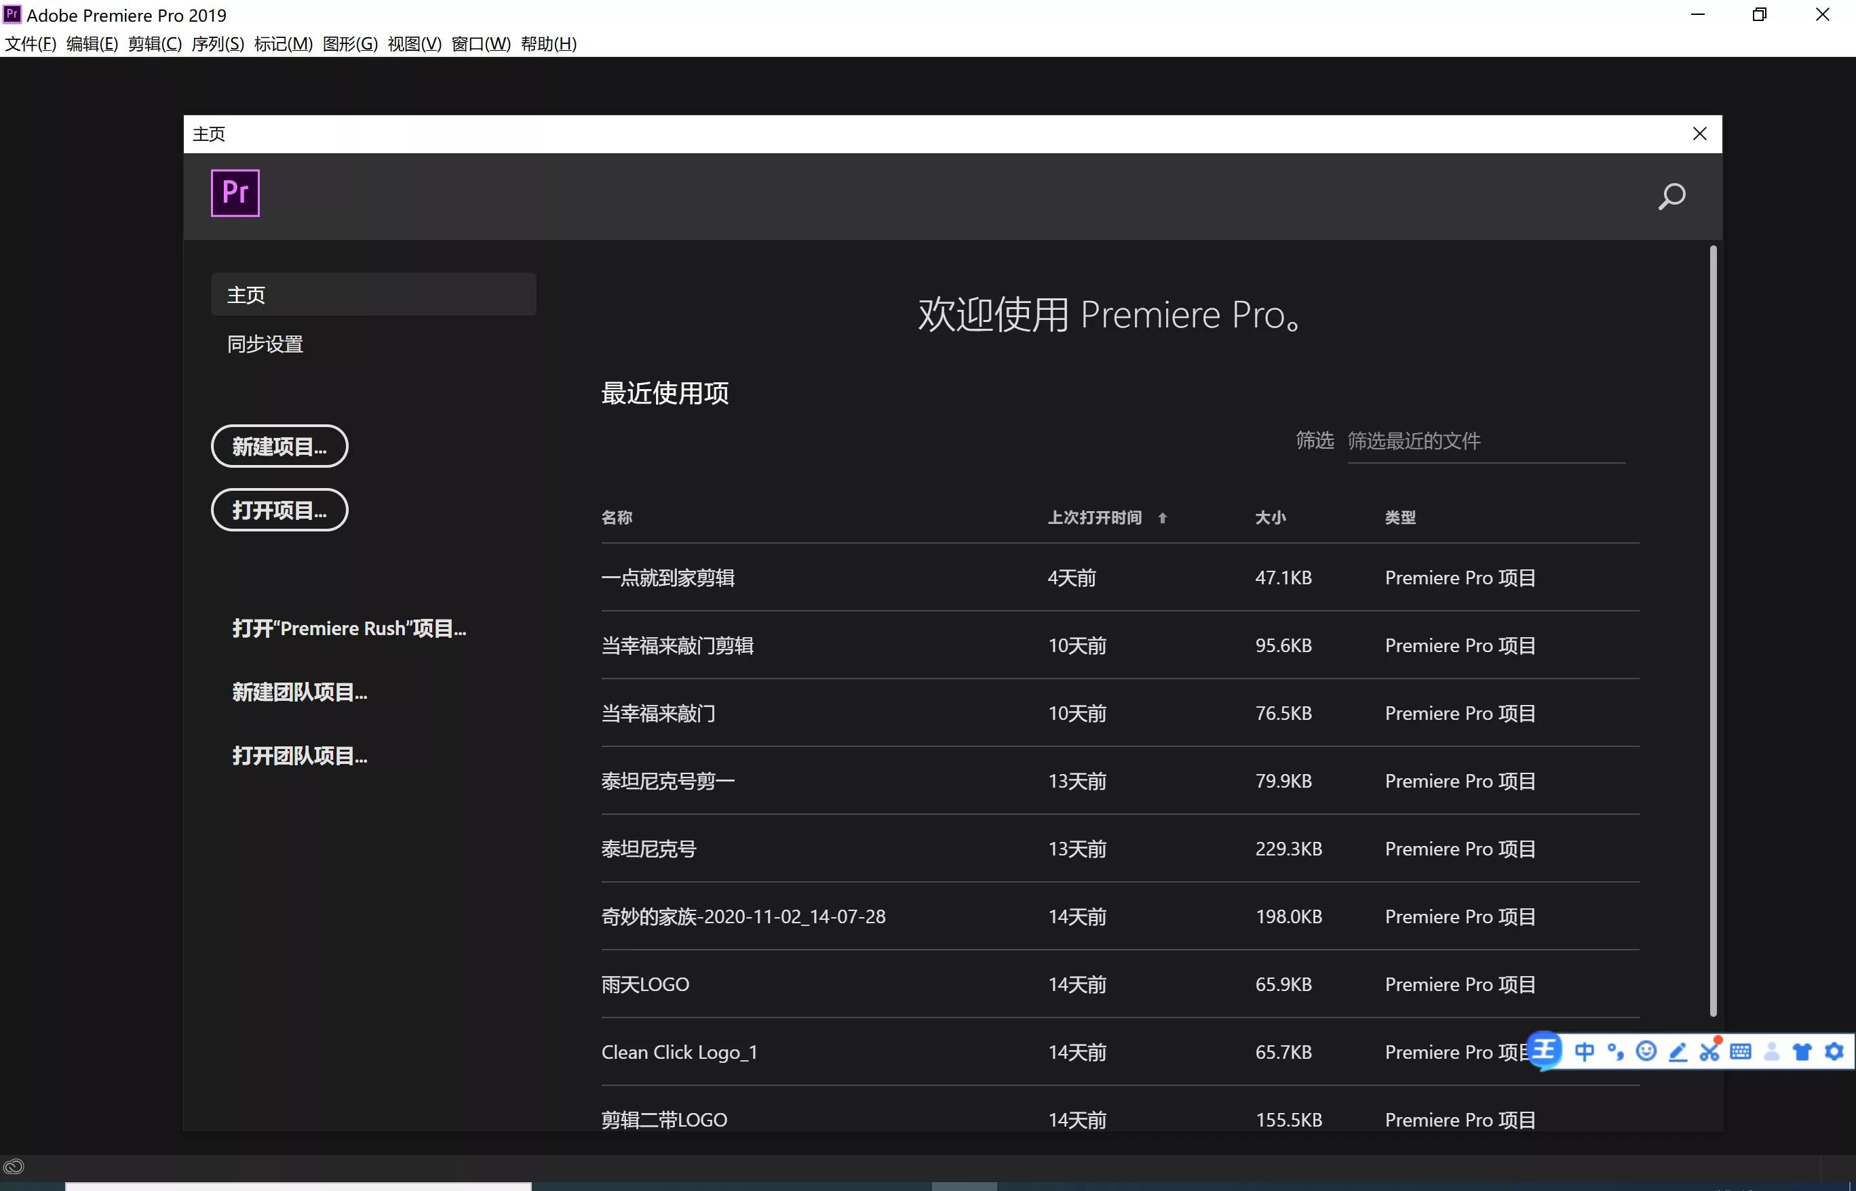Open the Premiere Pro home logo
This screenshot has width=1856, height=1191.
click(x=235, y=193)
